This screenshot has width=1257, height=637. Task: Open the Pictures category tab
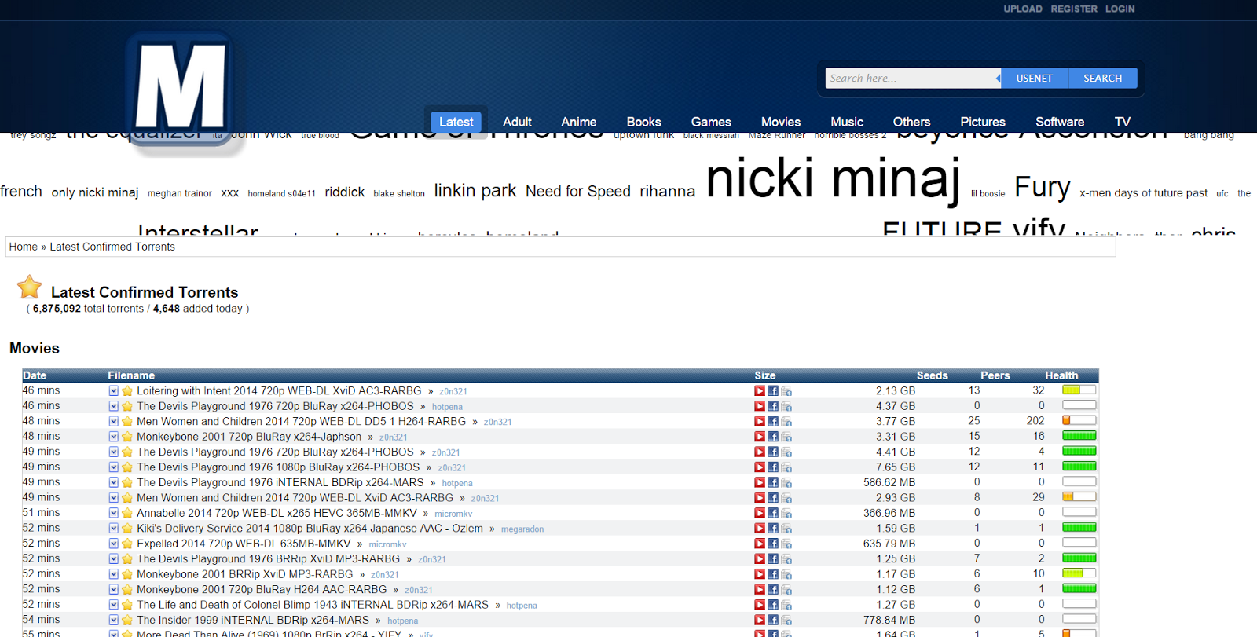(x=983, y=122)
